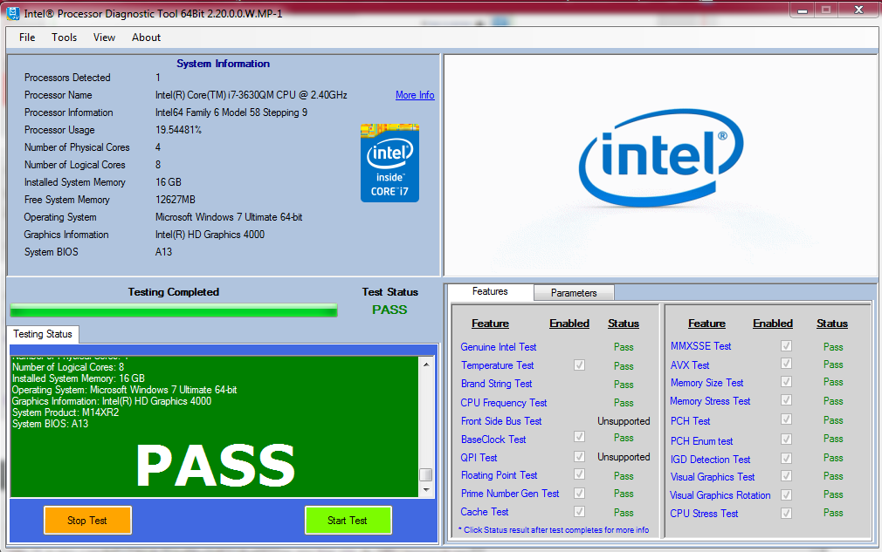The image size is (882, 552).
Task: Toggle the QPI Test checkbox
Action: pos(579,457)
